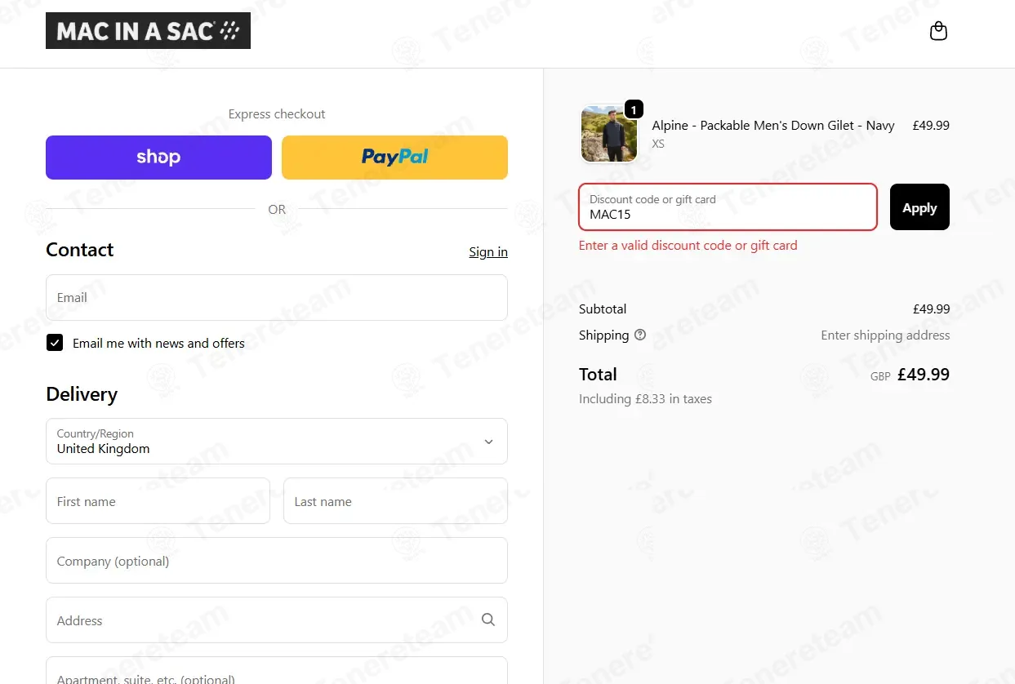Focus the Email input field
The width and height of the screenshot is (1015, 684).
coord(277,297)
